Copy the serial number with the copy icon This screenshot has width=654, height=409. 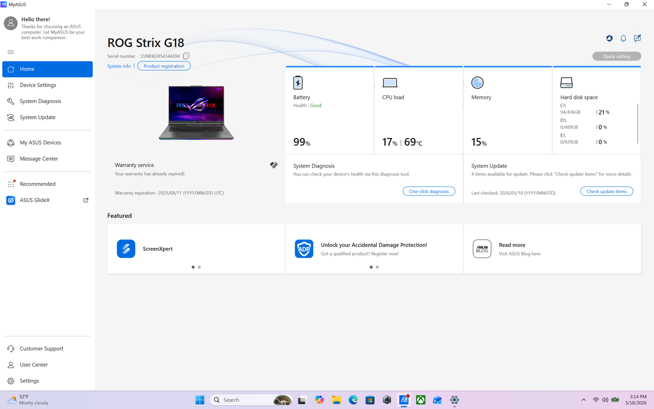186,56
